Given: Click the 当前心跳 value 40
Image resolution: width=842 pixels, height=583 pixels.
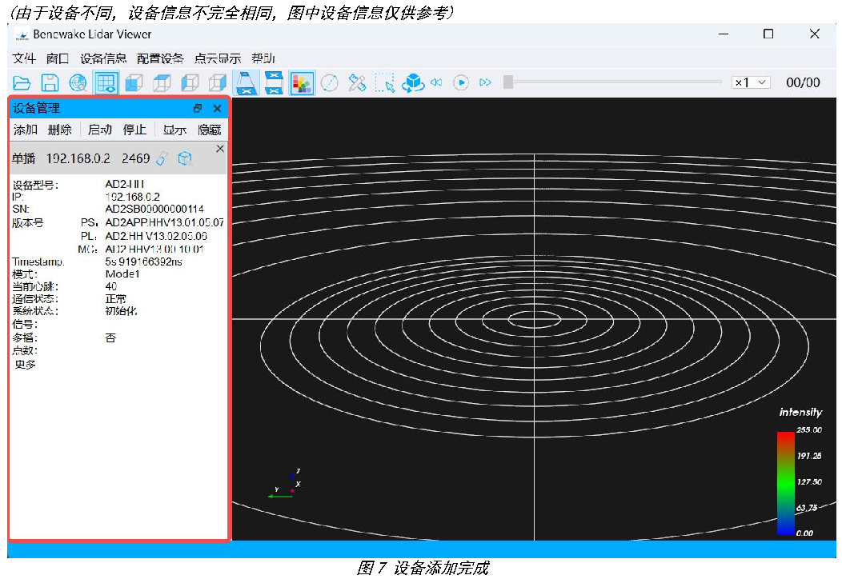Looking at the screenshot, I should 111,286.
